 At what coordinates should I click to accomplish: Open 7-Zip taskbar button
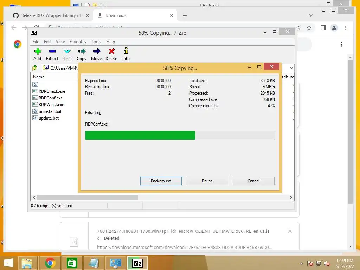pyautogui.click(x=137, y=263)
